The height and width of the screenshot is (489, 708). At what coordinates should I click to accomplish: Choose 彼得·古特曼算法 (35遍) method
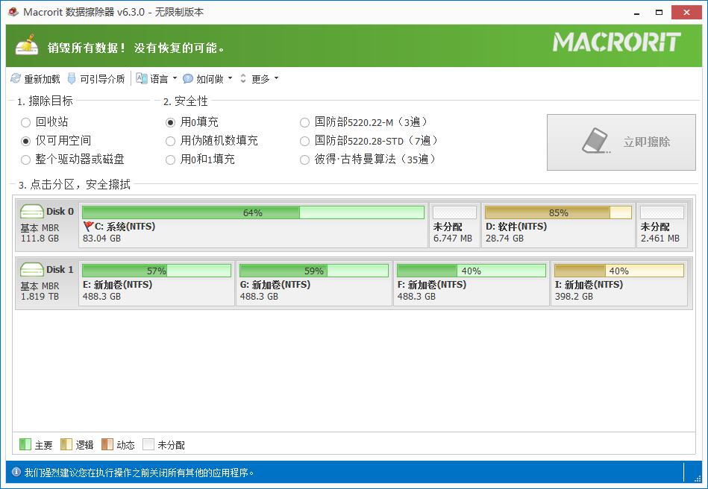click(368, 160)
